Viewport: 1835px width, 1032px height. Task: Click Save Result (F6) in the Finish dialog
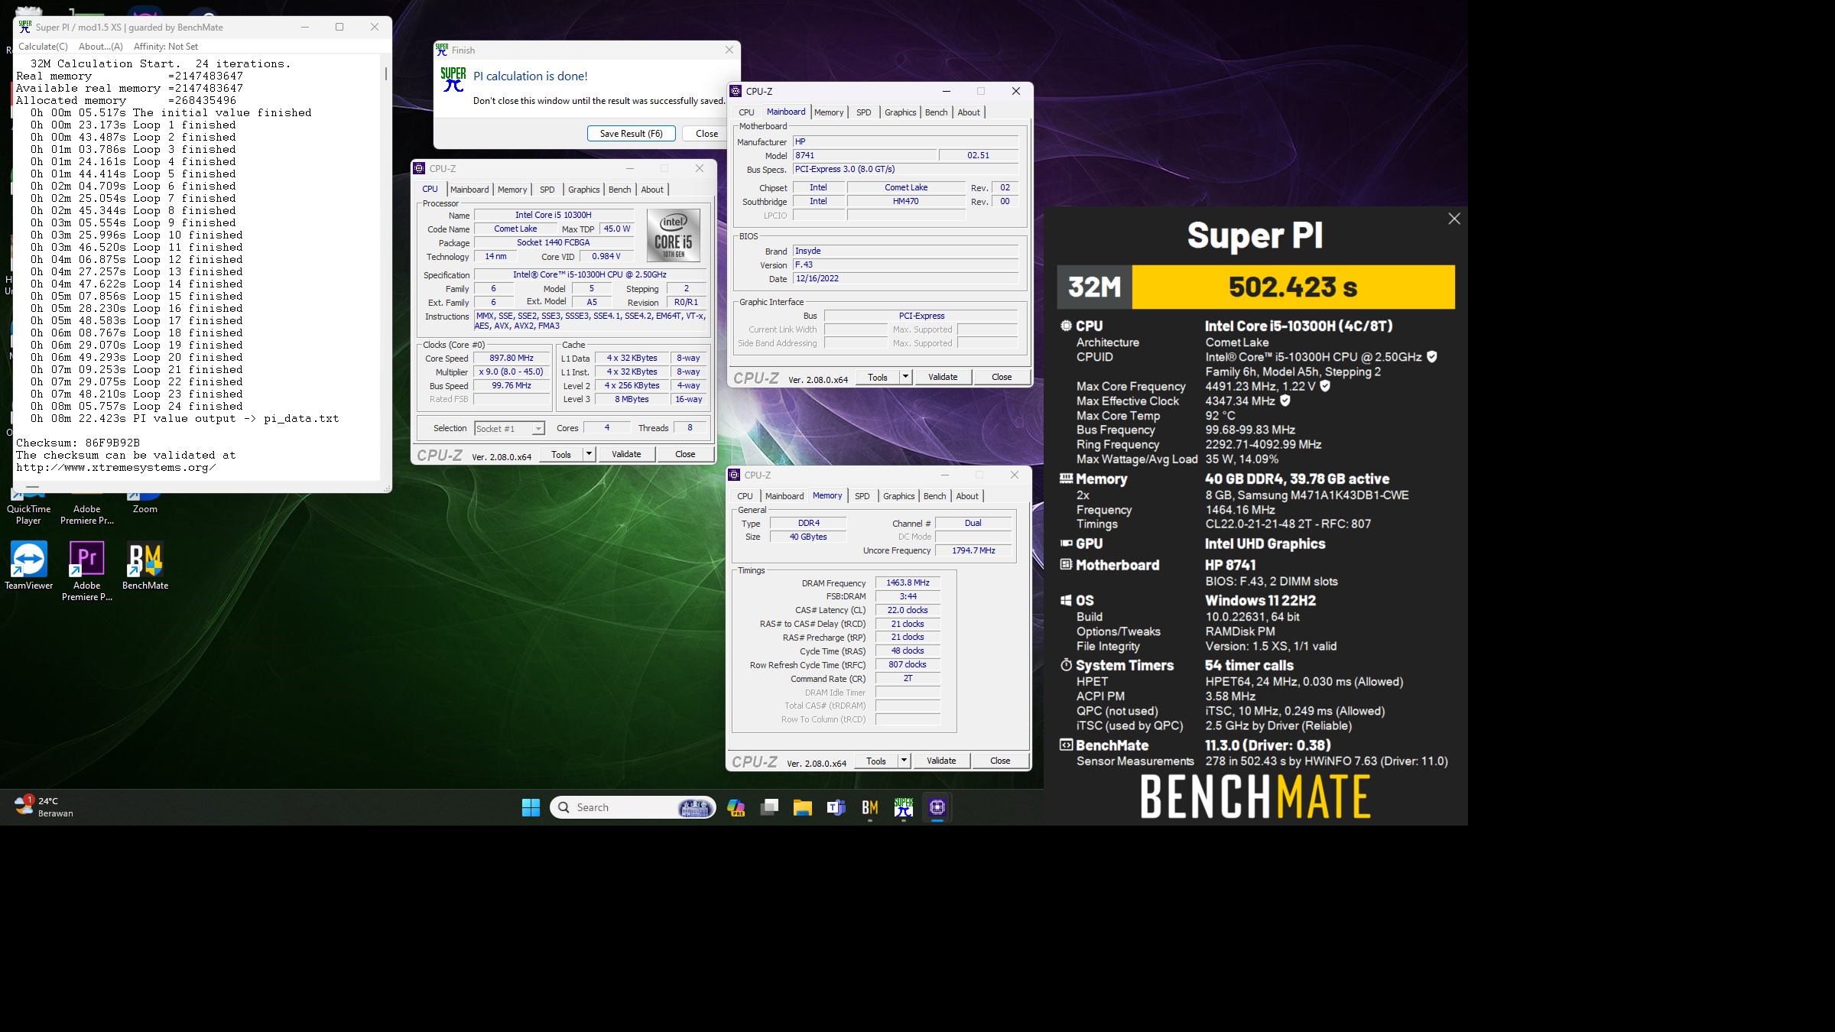pos(631,133)
